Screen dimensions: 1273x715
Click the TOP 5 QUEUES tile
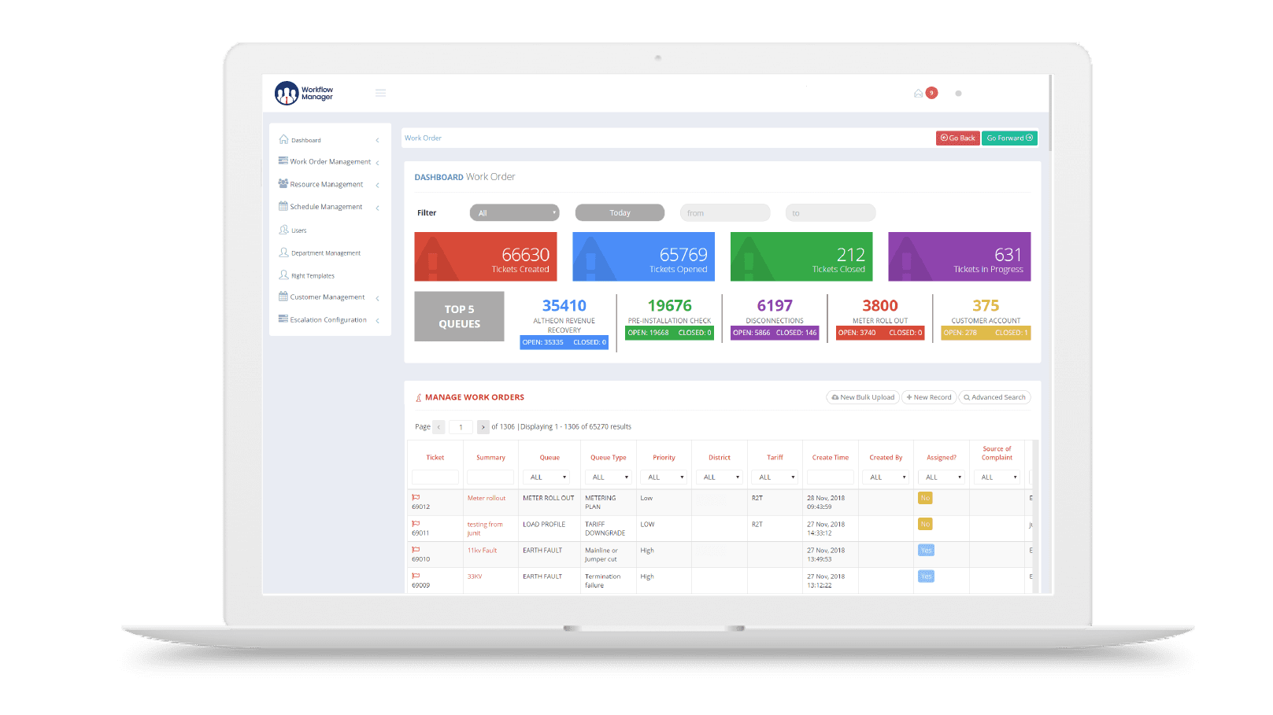click(459, 316)
